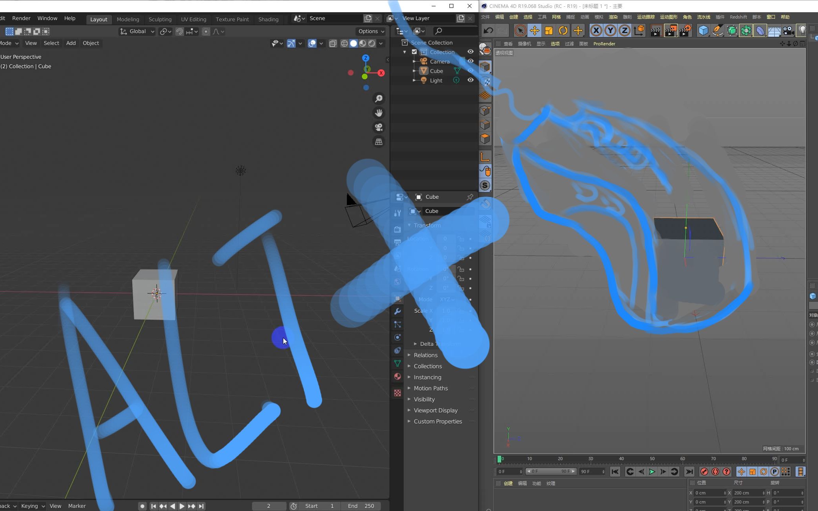Open Modifier properties via the wrench icon

coord(397,311)
